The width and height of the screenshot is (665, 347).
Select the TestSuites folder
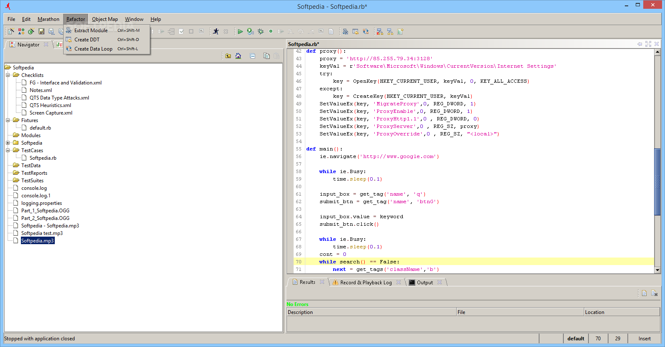(x=32, y=181)
